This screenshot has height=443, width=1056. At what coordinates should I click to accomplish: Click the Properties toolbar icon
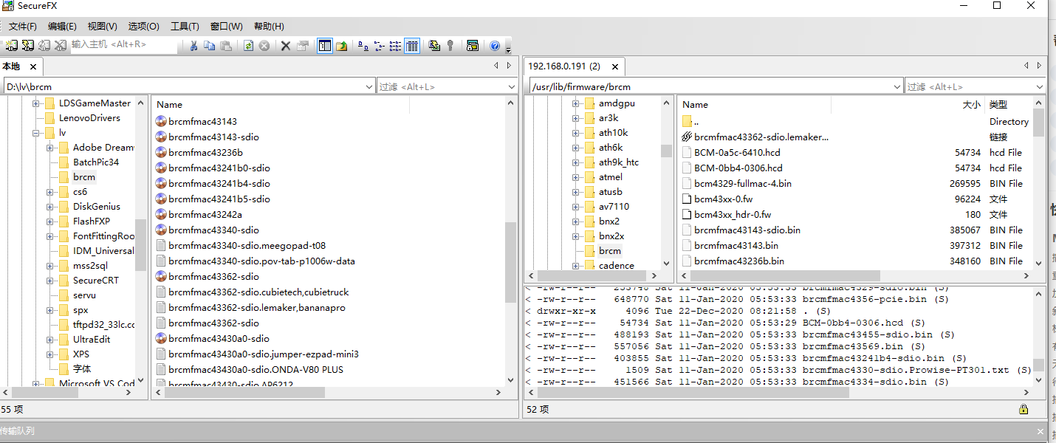[302, 46]
